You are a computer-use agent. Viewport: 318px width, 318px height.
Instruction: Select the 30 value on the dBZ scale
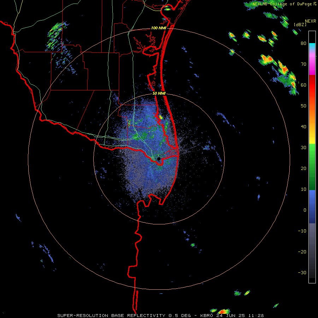pos(304,148)
